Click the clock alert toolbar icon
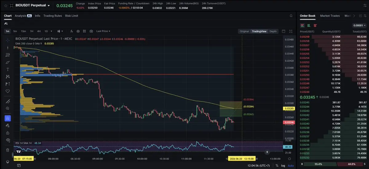The image size is (369, 169). [78, 31]
